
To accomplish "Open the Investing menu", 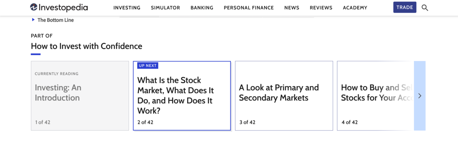I will pyautogui.click(x=127, y=8).
